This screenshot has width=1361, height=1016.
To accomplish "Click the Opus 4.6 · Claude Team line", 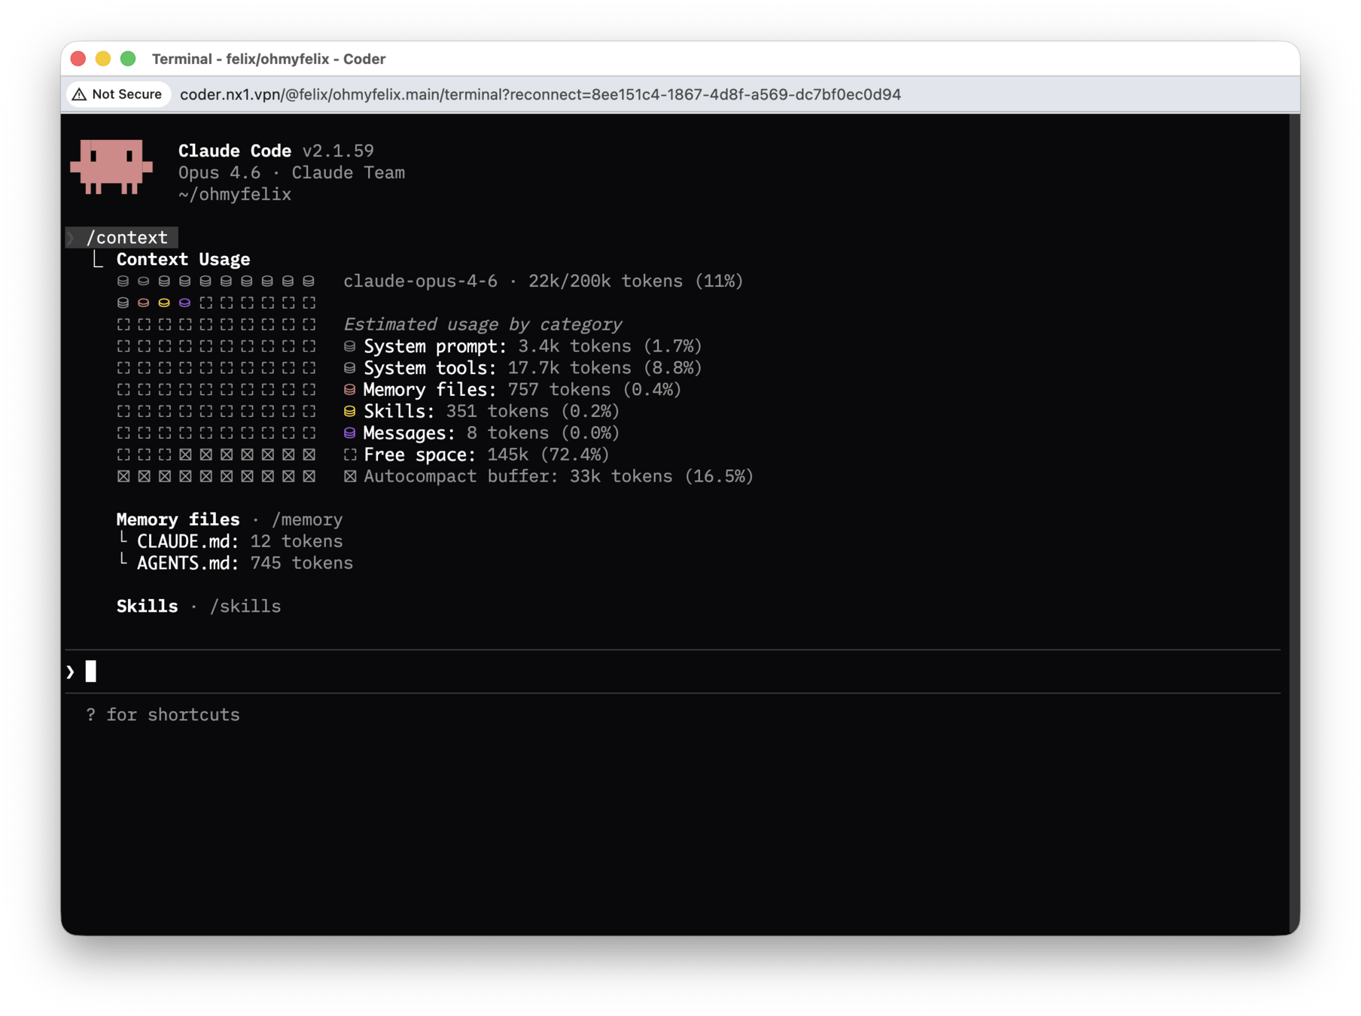I will tap(291, 173).
